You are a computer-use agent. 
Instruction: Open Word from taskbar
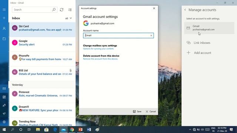[x=89, y=130]
